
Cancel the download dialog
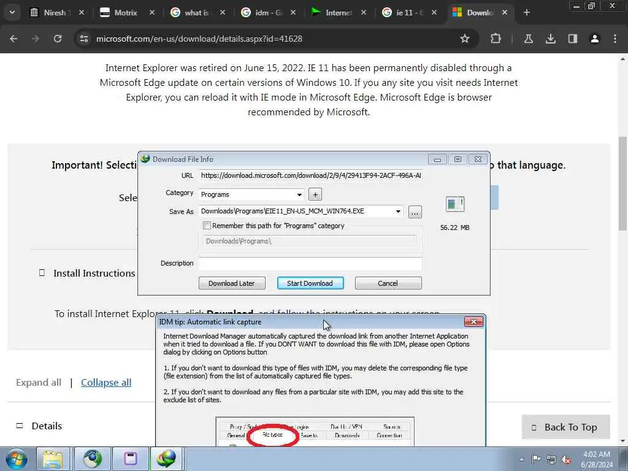[x=388, y=283]
